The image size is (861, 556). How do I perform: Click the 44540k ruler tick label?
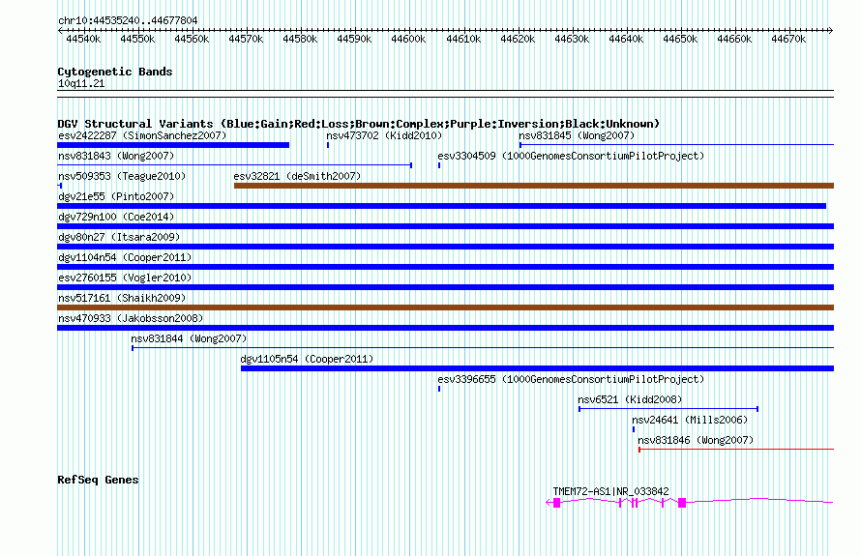83,40
